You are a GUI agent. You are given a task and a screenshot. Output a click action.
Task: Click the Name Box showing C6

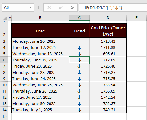(x=18, y=7)
